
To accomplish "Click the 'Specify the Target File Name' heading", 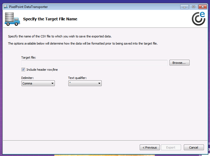I will [50, 19].
